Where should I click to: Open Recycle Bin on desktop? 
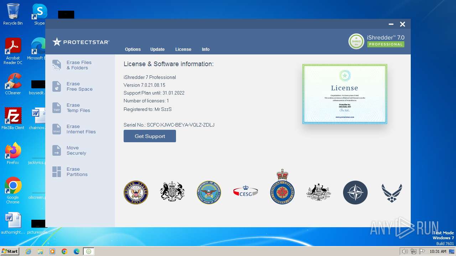click(13, 14)
